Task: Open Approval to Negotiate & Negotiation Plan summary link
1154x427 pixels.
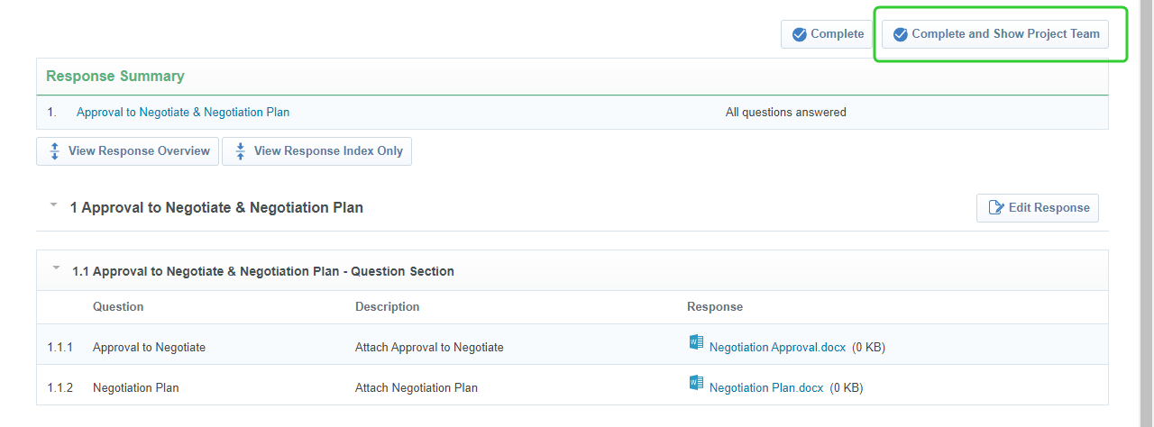Action: pyautogui.click(x=183, y=113)
